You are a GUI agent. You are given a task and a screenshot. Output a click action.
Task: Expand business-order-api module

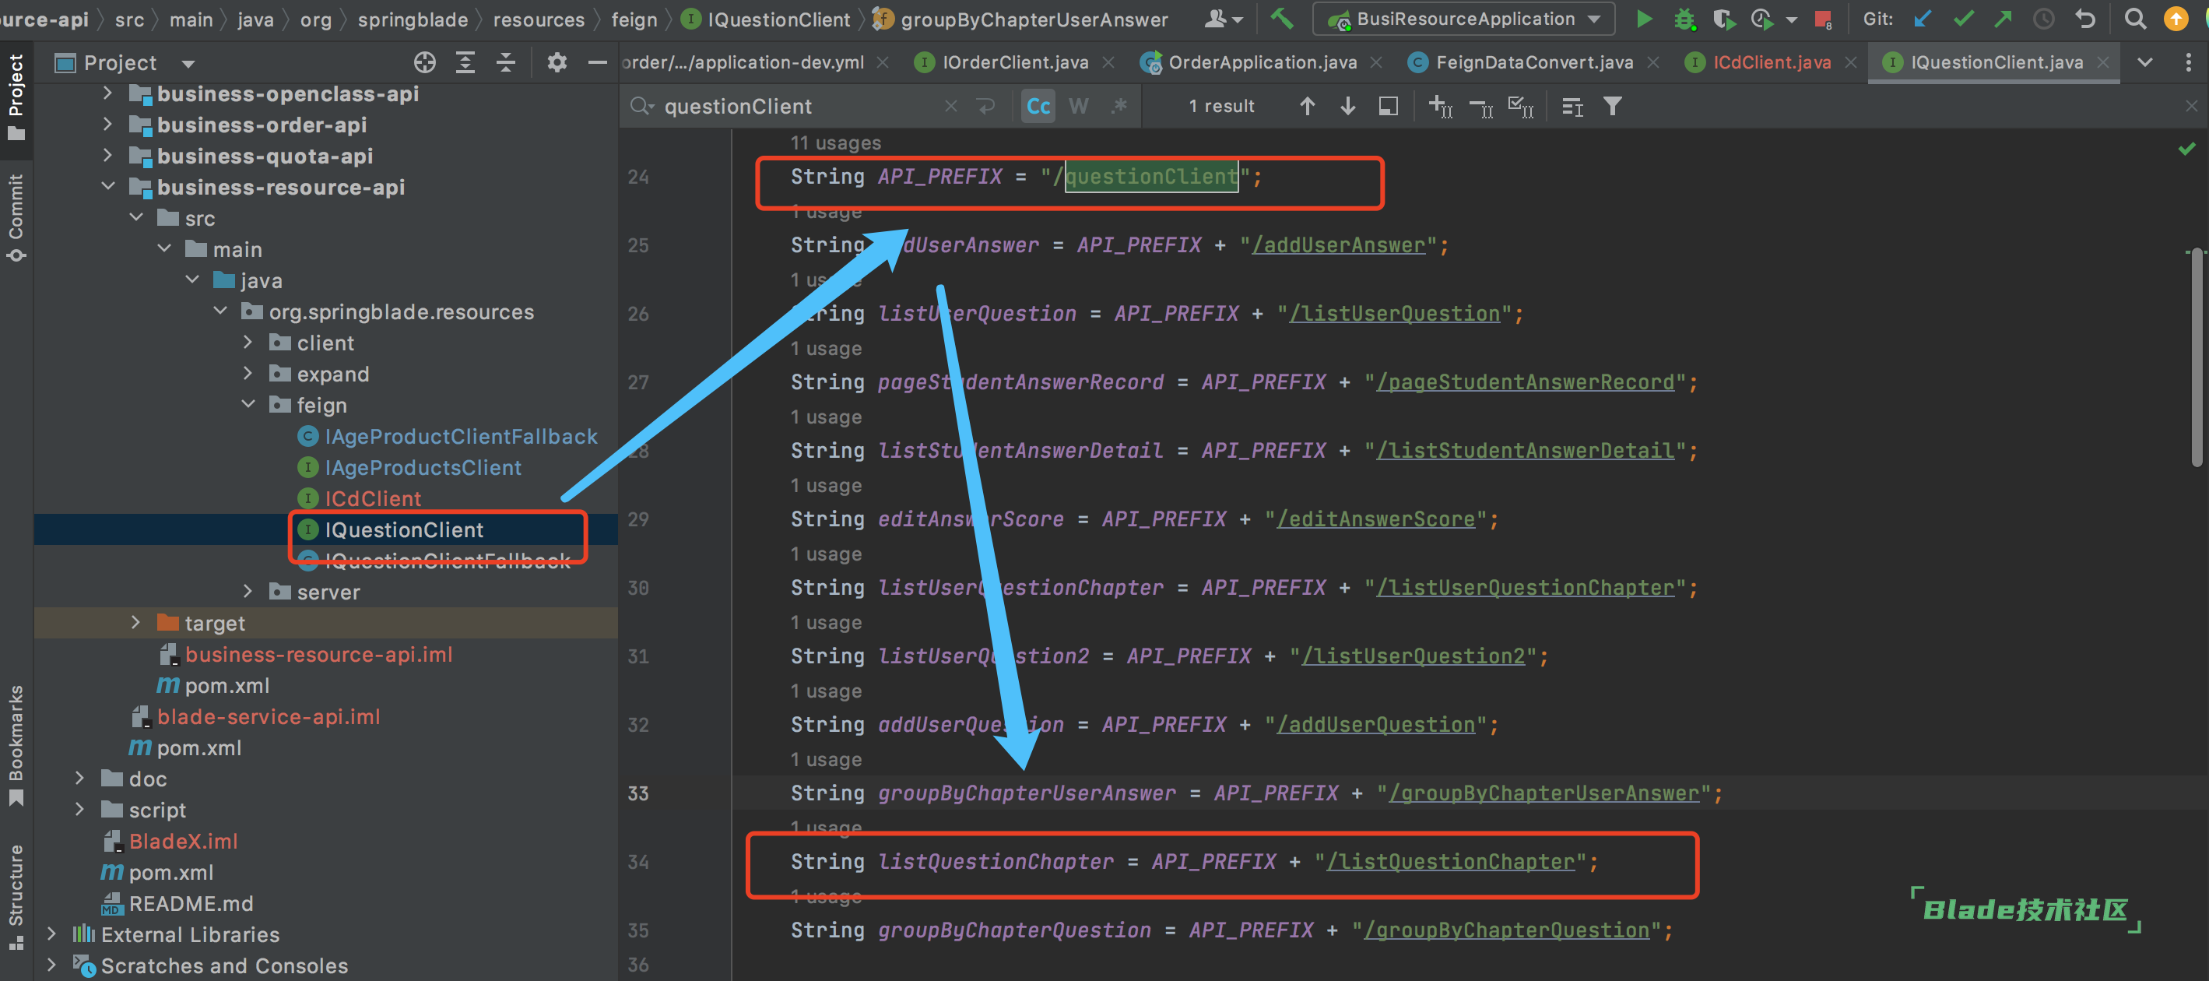(x=107, y=125)
